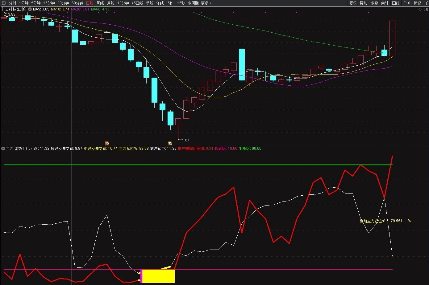Click the MA5: 3.65 label
This screenshot has width=429, height=285.
point(41,9)
